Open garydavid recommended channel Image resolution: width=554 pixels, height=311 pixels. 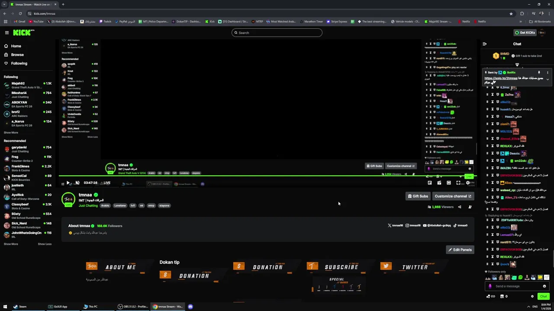[27, 149]
